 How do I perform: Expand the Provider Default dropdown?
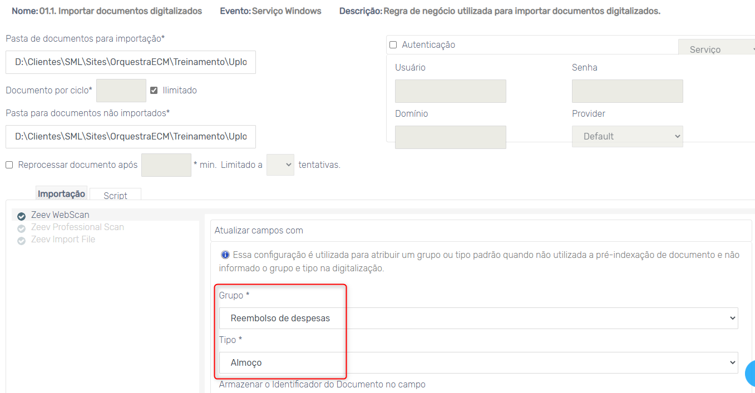pyautogui.click(x=627, y=136)
